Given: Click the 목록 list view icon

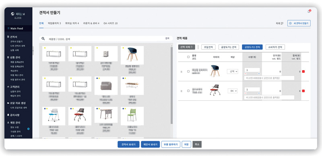Looking at the screenshot, I should (x=282, y=24).
